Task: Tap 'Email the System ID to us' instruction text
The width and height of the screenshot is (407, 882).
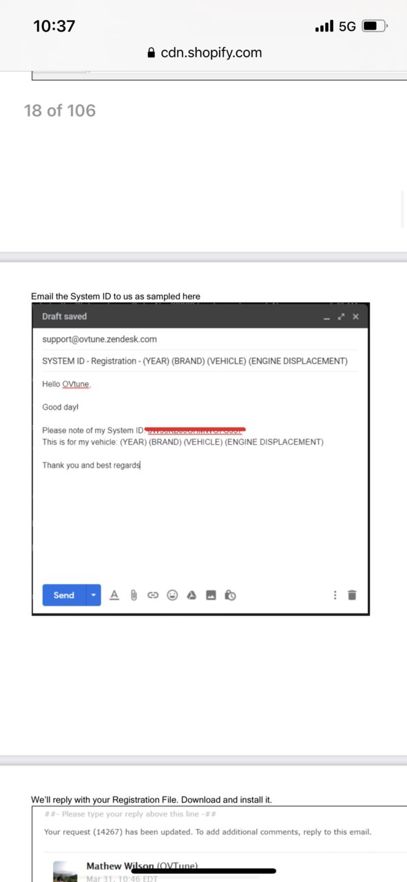Action: 116,297
